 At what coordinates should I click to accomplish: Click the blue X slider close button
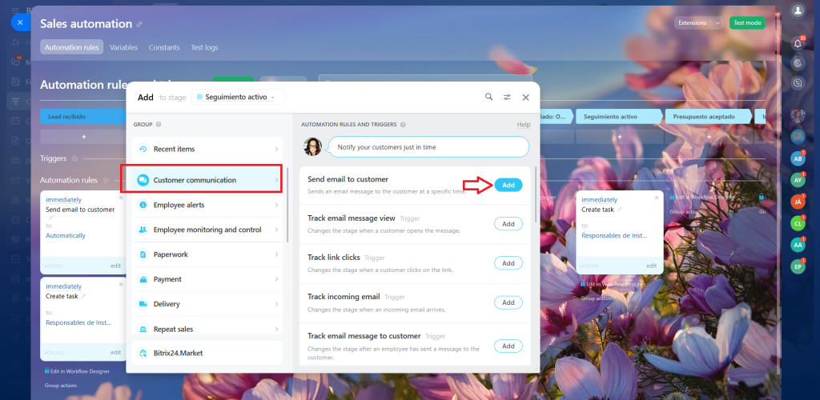pyautogui.click(x=20, y=22)
